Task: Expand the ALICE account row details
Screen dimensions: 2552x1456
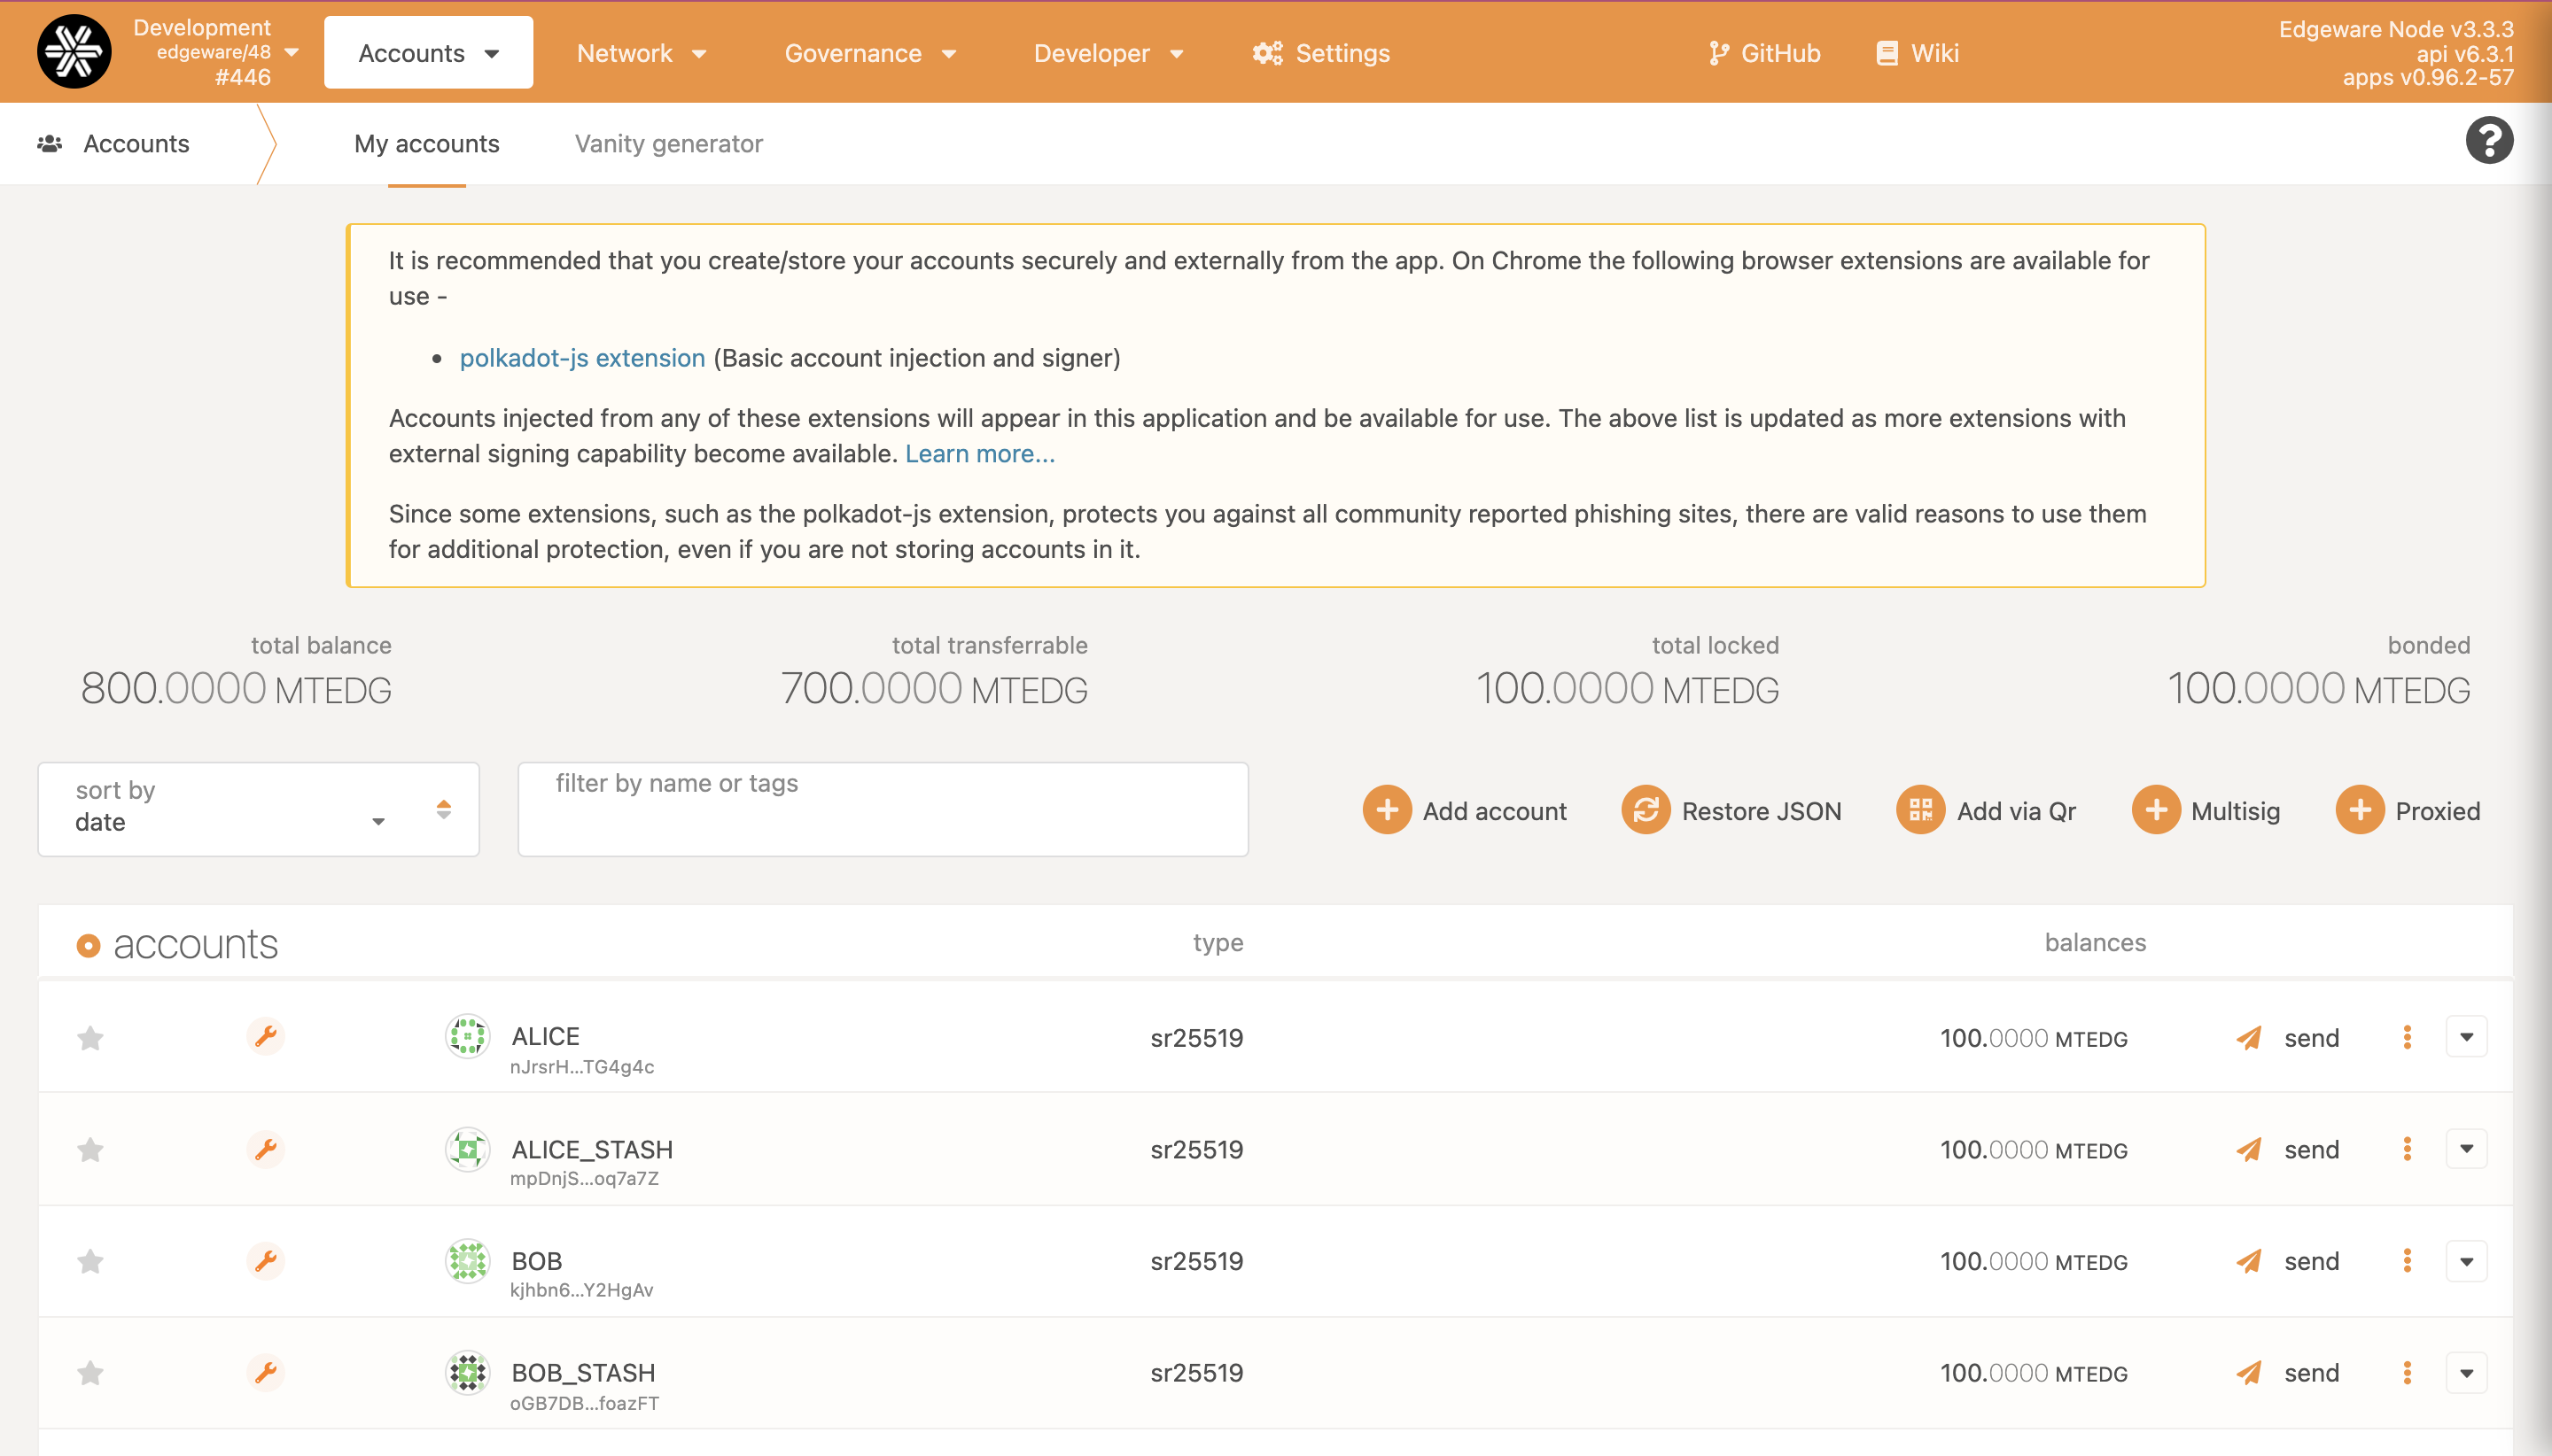Action: [x=2466, y=1037]
